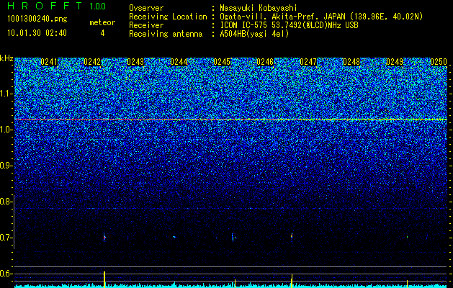Click the 1.1 kHz axis label
The height and width of the screenshot is (288, 453).
[x=6, y=94]
